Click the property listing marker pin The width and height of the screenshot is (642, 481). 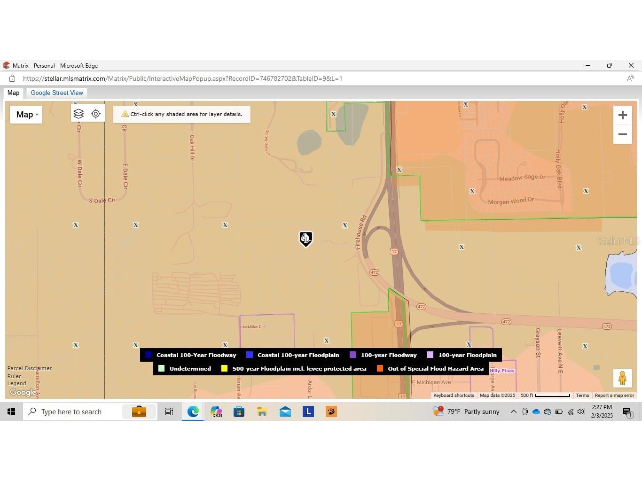tap(305, 239)
